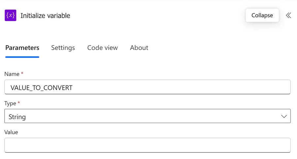Click the blue underline beneath Parameters
This screenshot has width=297, height=159.
(x=22, y=57)
